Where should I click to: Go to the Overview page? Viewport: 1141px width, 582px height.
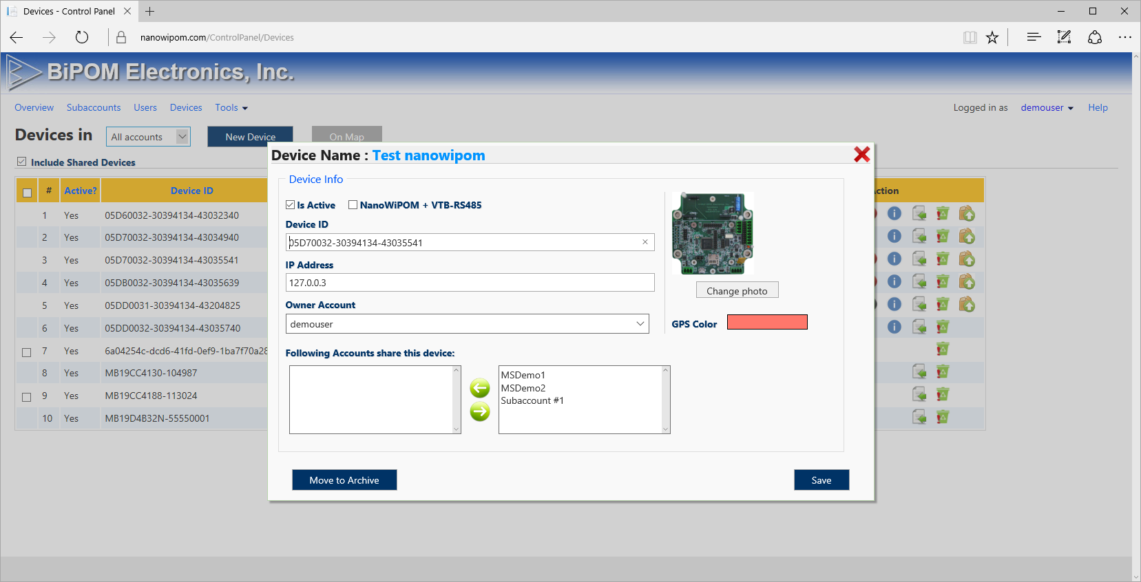[34, 107]
